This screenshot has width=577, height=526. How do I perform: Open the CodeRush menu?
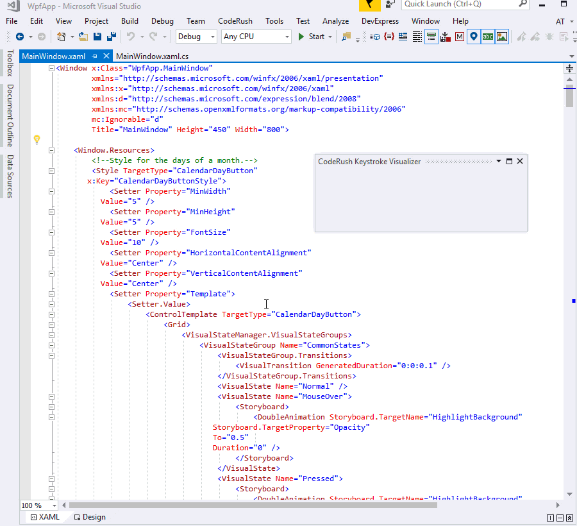tap(235, 21)
